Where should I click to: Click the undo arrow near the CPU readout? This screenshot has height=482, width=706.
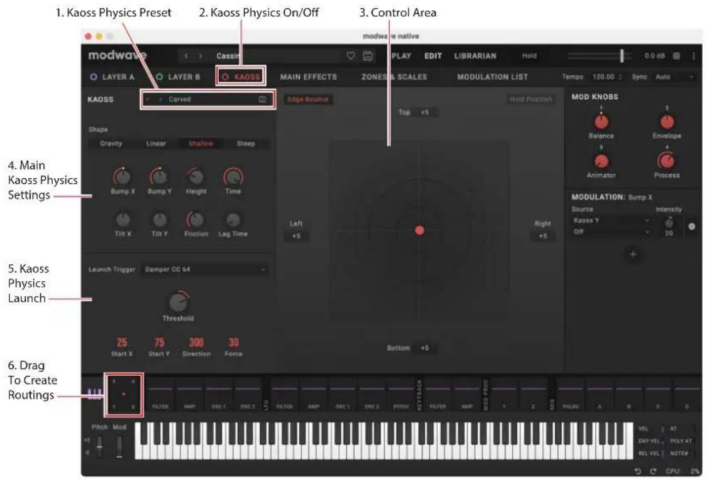pyautogui.click(x=637, y=471)
